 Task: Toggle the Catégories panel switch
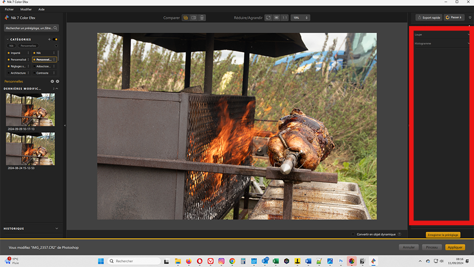pyautogui.click(x=56, y=39)
